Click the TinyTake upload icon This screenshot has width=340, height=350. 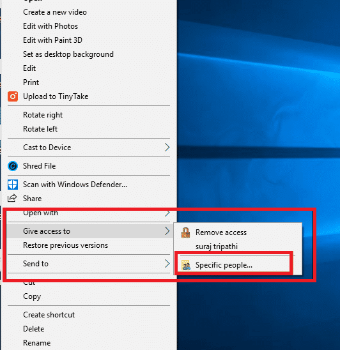[x=13, y=96]
